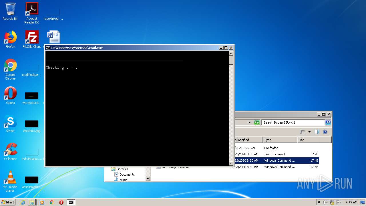Select the File folder row
The height and width of the screenshot is (206, 366).
click(x=277, y=148)
